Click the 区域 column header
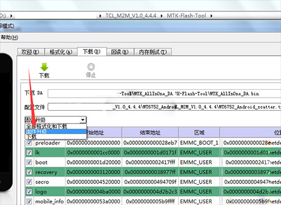The width and height of the screenshot is (281, 205). pyautogui.click(x=199, y=133)
